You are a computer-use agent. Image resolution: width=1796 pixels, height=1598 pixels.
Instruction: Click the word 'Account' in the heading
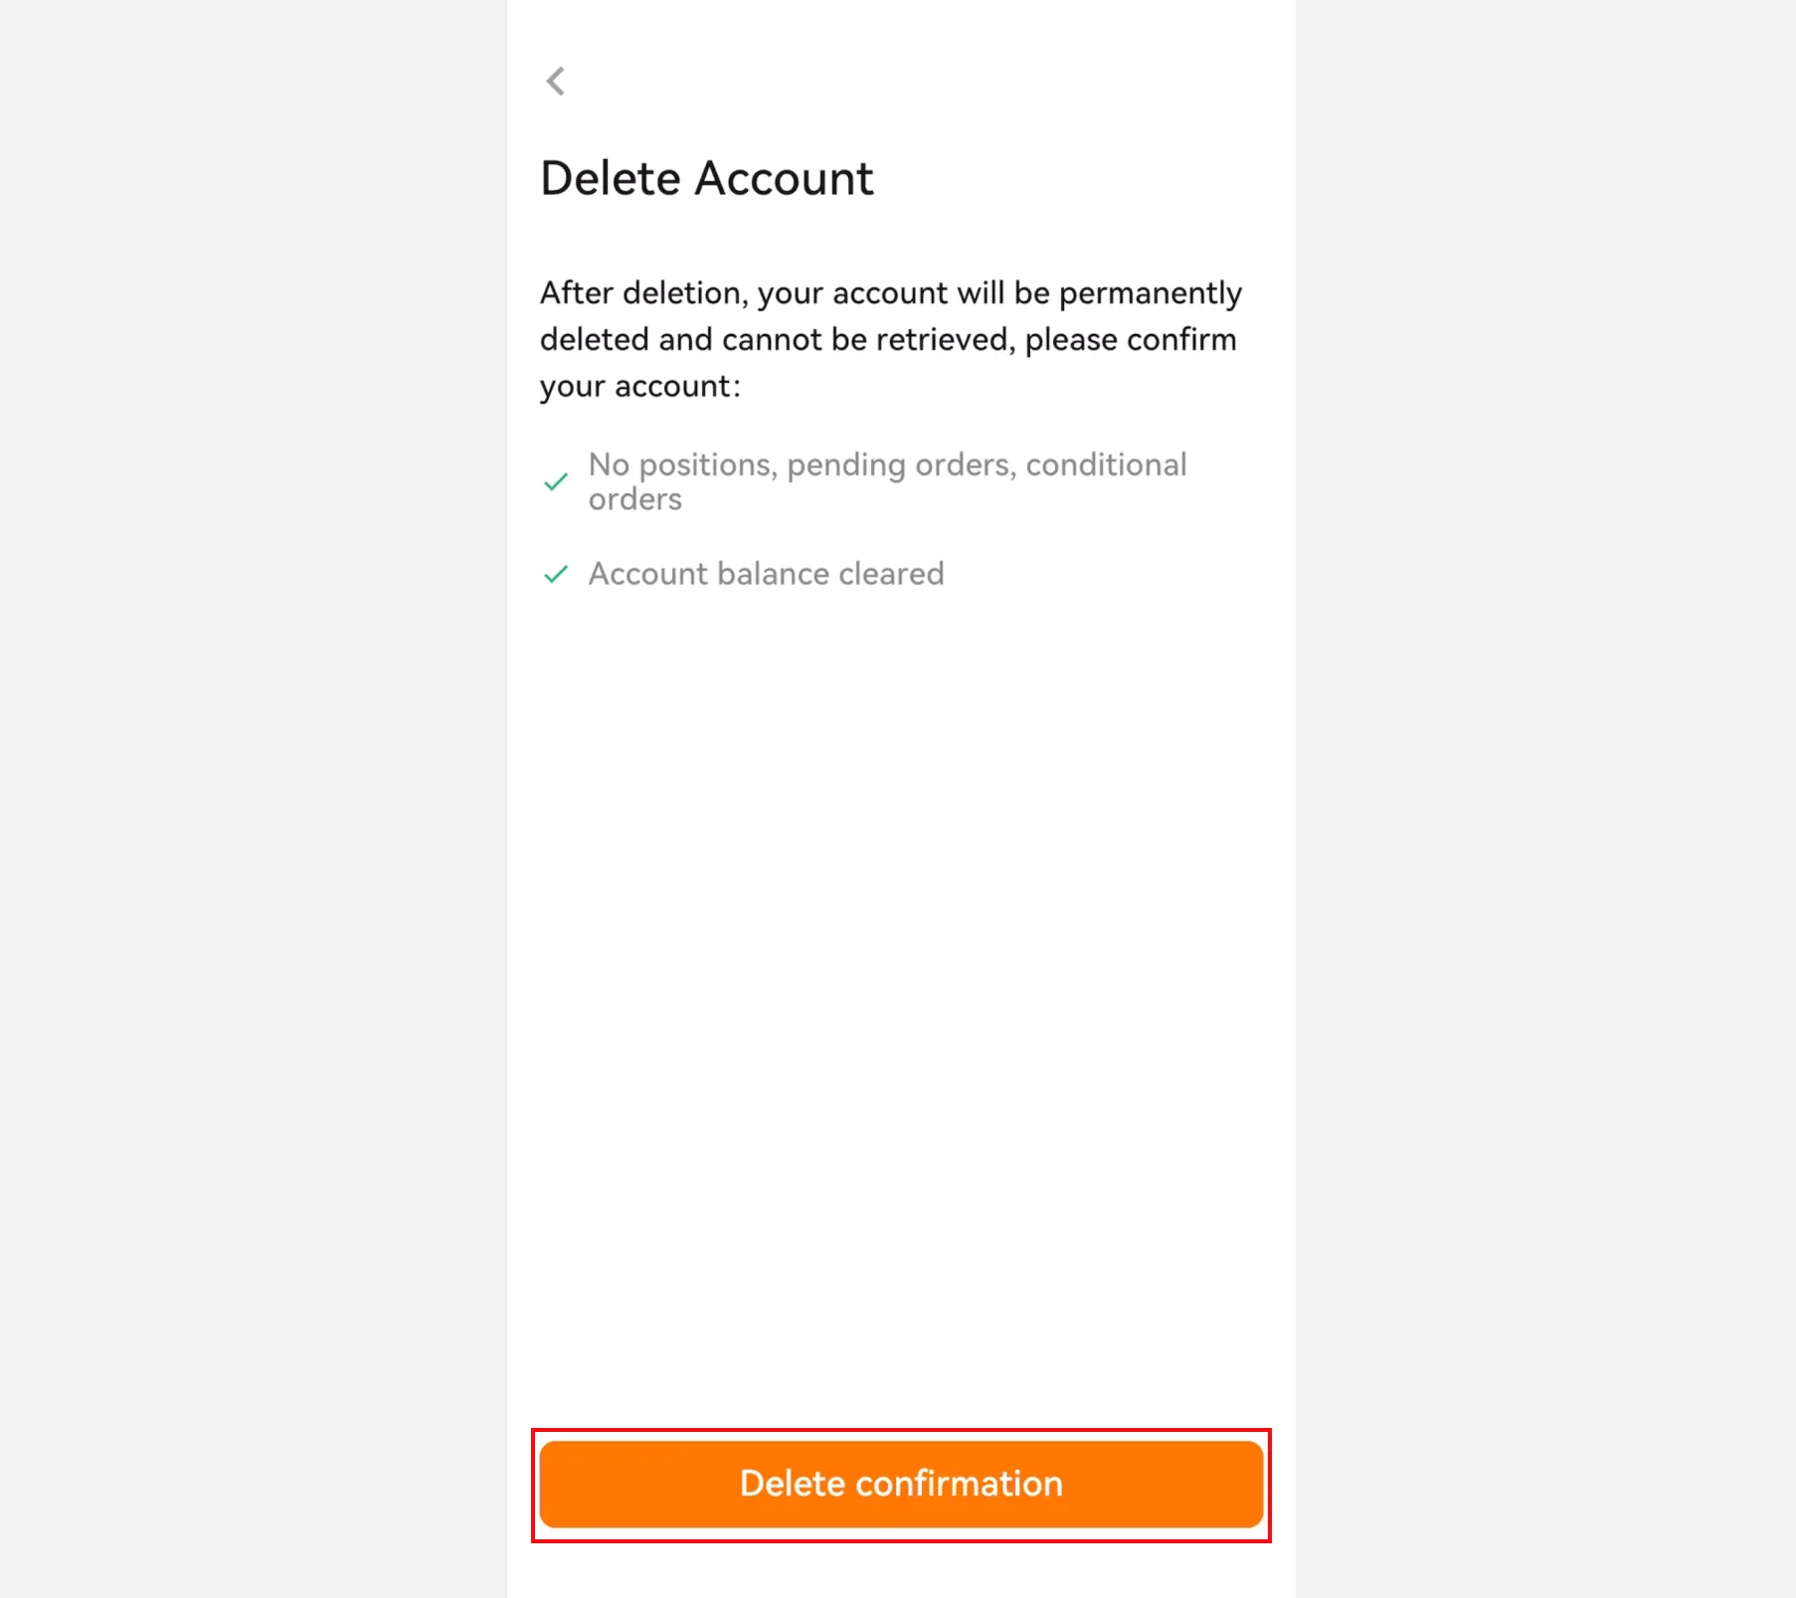click(784, 179)
